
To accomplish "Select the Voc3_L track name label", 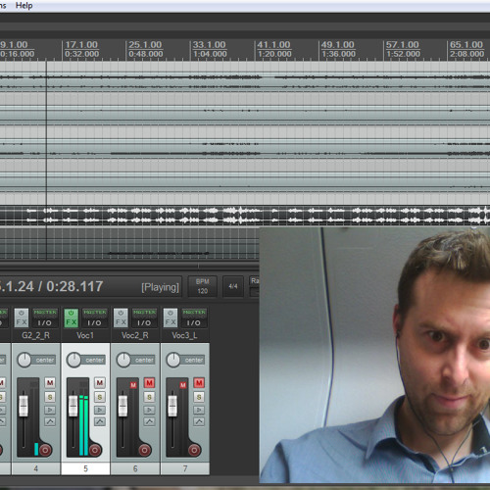I will coord(184,335).
